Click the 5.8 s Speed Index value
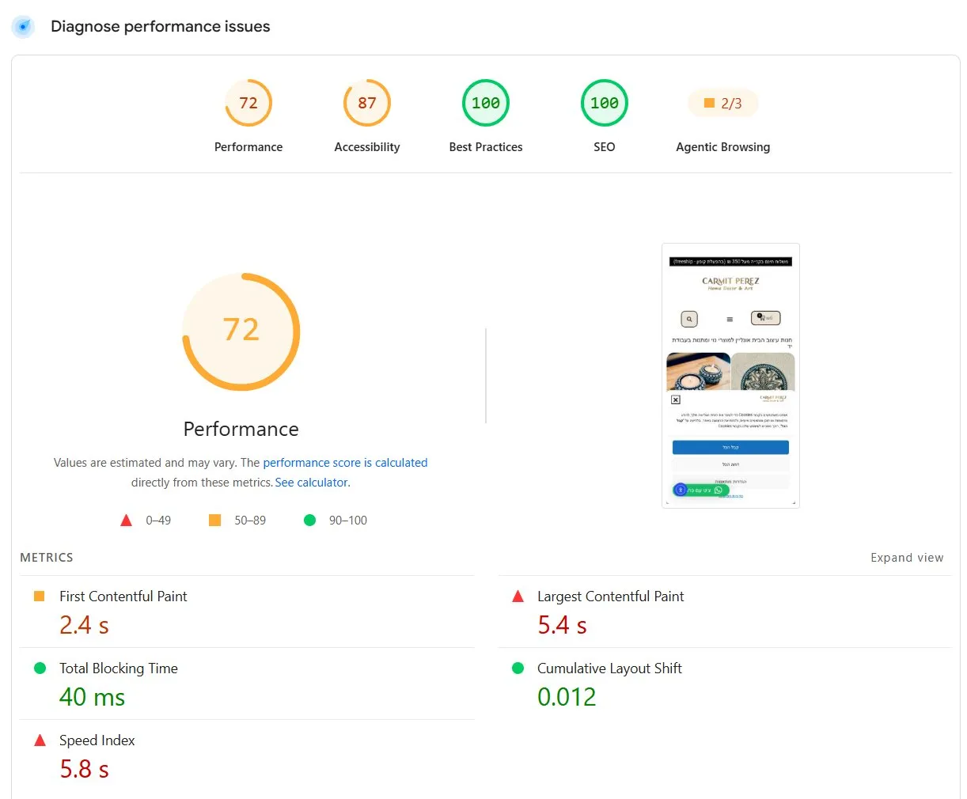 (x=84, y=769)
